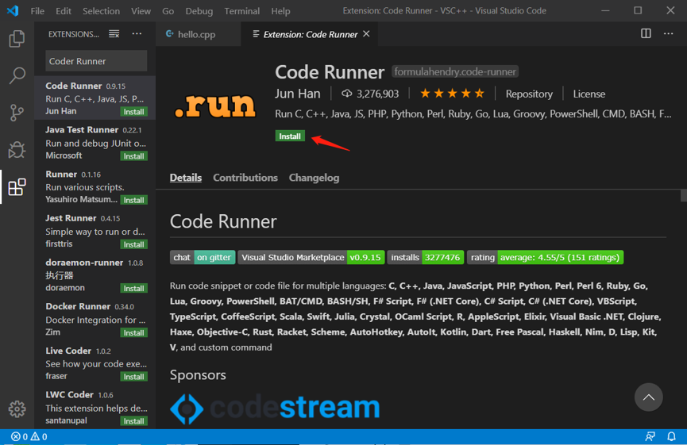Install the doraemon-runner extension
Image resolution: width=687 pixels, height=445 pixels.
click(133, 289)
